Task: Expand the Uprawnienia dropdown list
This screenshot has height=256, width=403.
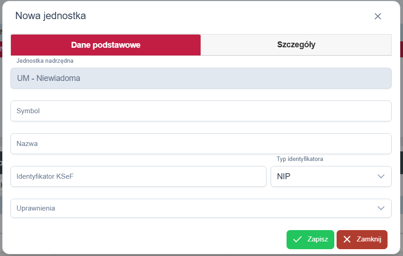Action: pos(201,208)
